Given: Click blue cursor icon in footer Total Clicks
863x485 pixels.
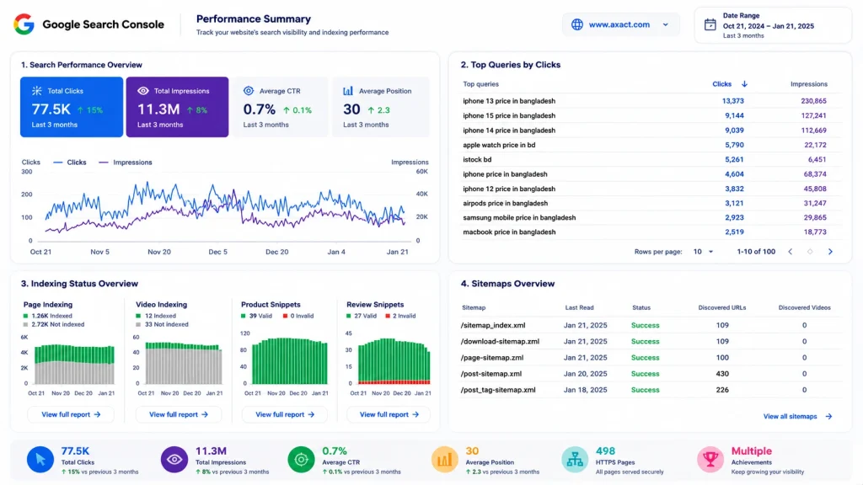Looking at the screenshot, I should pyautogui.click(x=40, y=460).
